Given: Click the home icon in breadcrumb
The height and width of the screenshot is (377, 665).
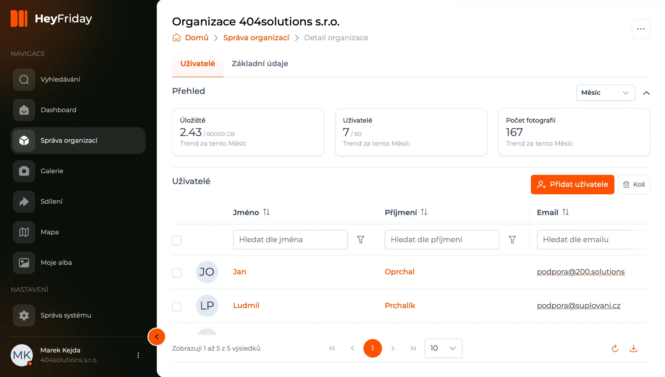Looking at the screenshot, I should tap(177, 37).
